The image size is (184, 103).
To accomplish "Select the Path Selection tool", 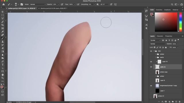I will pos(3,68).
